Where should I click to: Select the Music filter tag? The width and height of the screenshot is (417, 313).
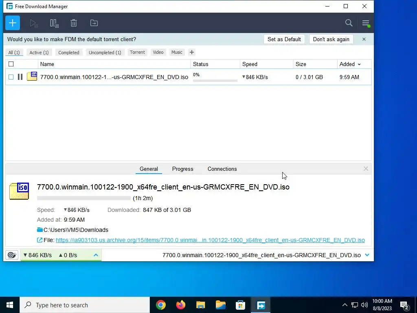[x=177, y=52]
